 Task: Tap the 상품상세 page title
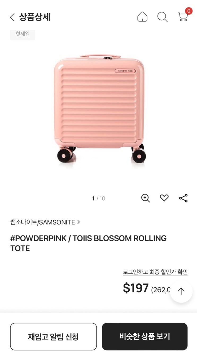(x=34, y=17)
